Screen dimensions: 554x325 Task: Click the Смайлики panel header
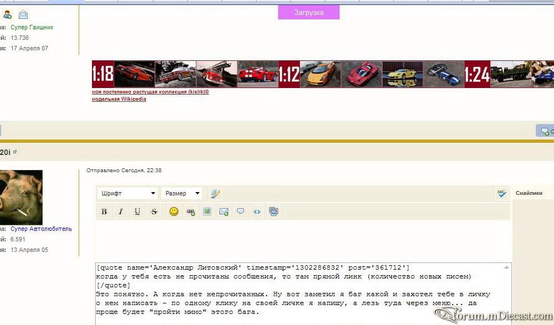coord(529,193)
